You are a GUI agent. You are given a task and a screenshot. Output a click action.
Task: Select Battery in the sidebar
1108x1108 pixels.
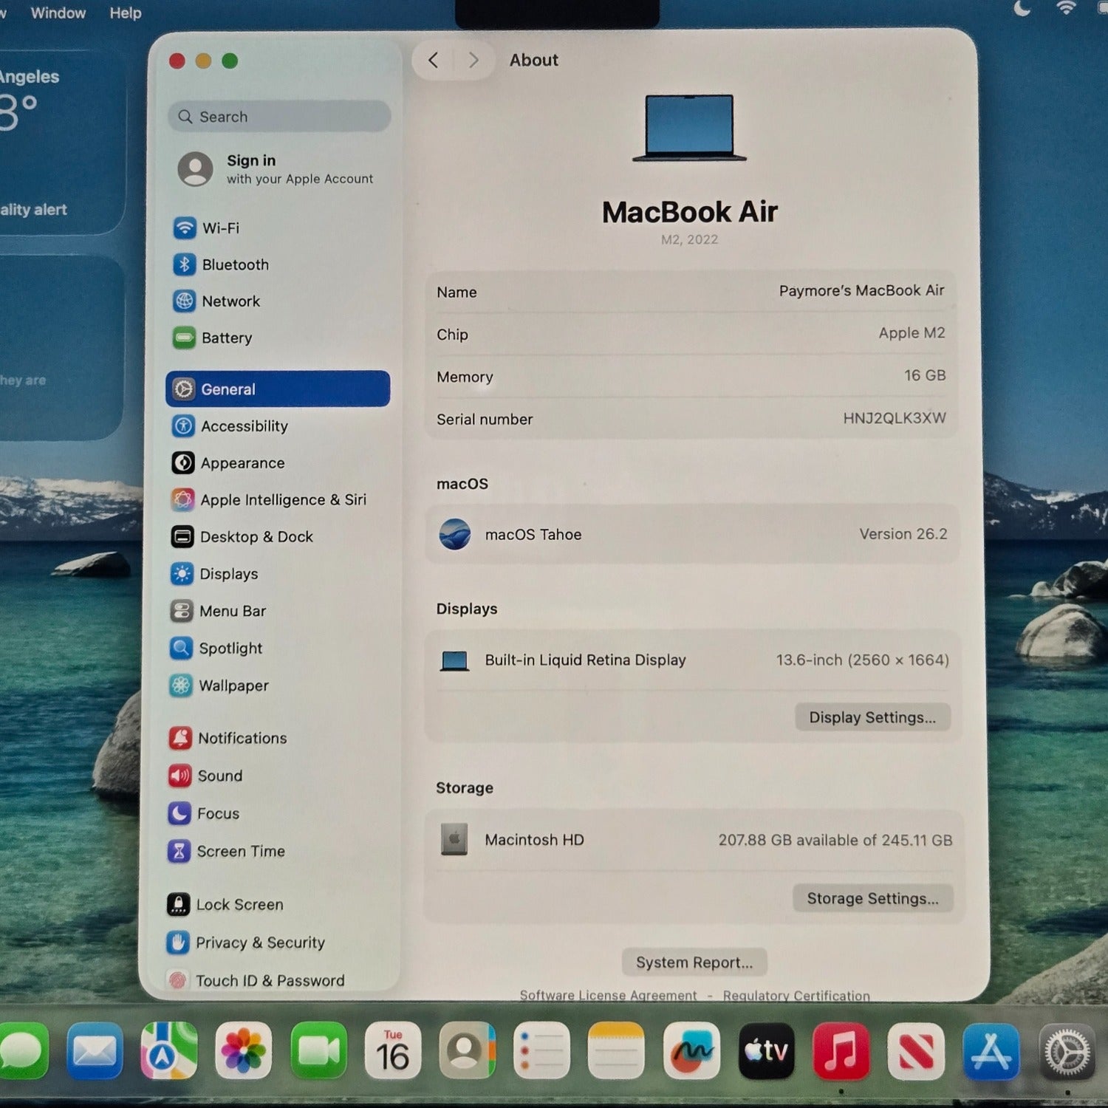(226, 338)
